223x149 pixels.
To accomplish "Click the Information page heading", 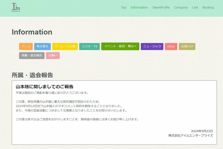I will pos(32,32).
